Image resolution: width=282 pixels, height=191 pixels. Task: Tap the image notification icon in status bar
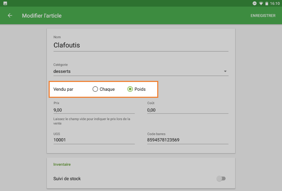point(5,4)
